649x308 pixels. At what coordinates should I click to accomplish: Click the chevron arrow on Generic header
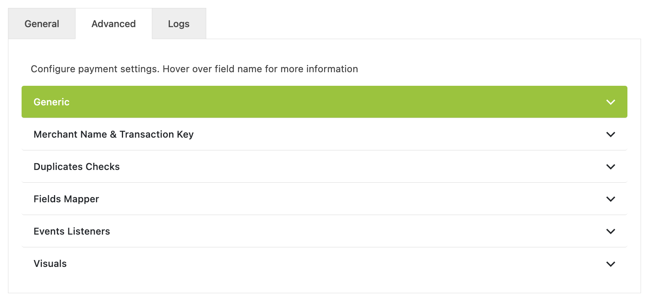coord(610,102)
